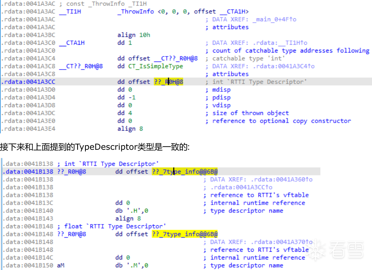This screenshot has height=270, width=372.
Task: Select the ??_R0H@8 label at .data:0041B138
Action: point(71,172)
